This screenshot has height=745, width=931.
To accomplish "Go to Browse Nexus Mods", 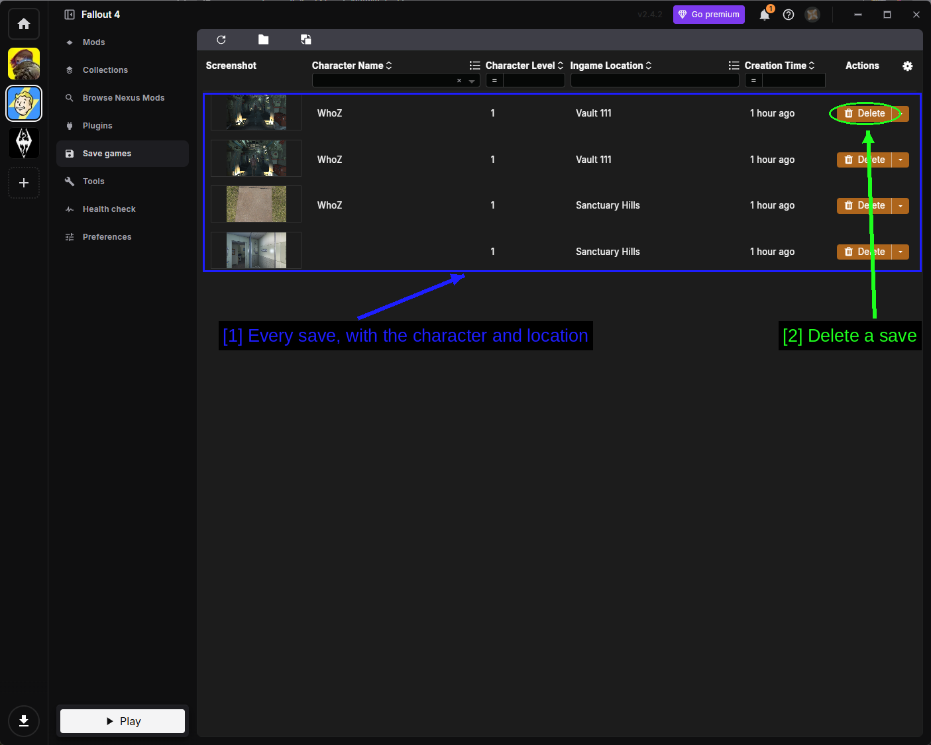I will point(123,98).
